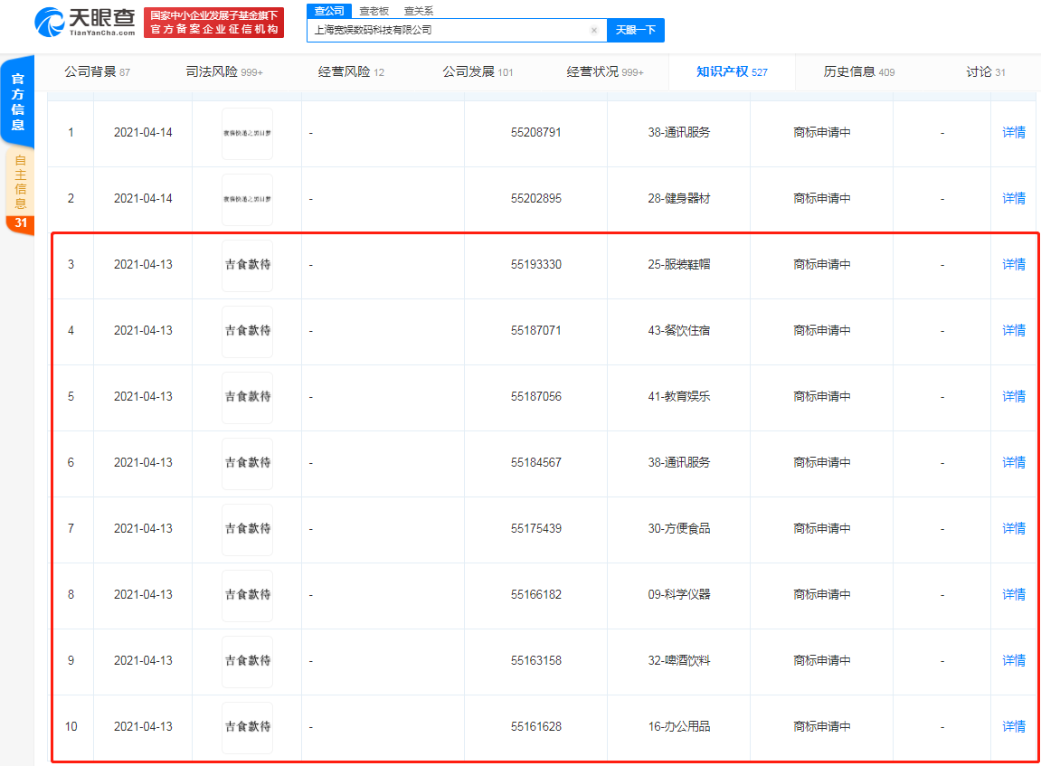Click the 天眼一下 search button
The height and width of the screenshot is (766, 1041).
[x=635, y=30]
